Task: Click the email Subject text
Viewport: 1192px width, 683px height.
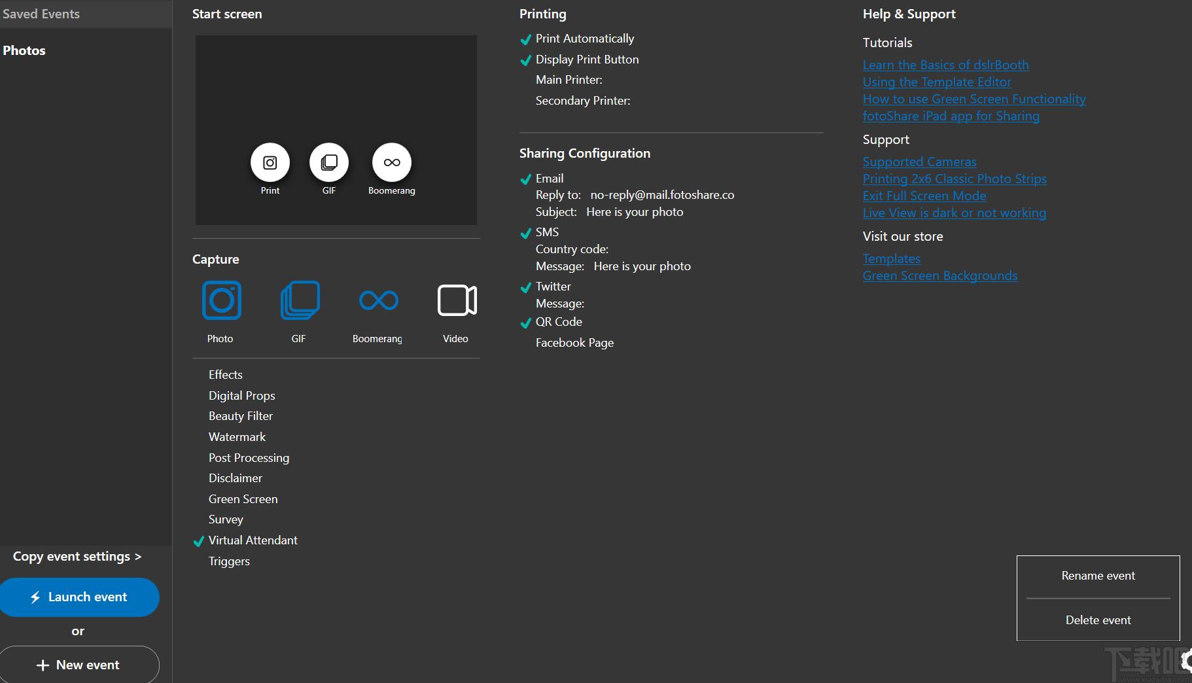Action: 635,211
